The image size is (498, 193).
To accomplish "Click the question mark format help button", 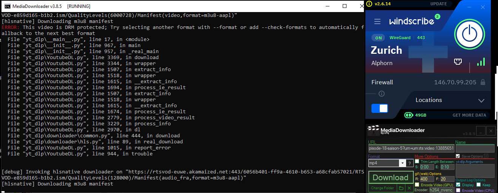I will coord(409,163).
